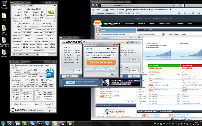Open the GPU-Z graphics card selector dropdown
Image resolution: width=202 pixels, height=126 pixels.
25,55
